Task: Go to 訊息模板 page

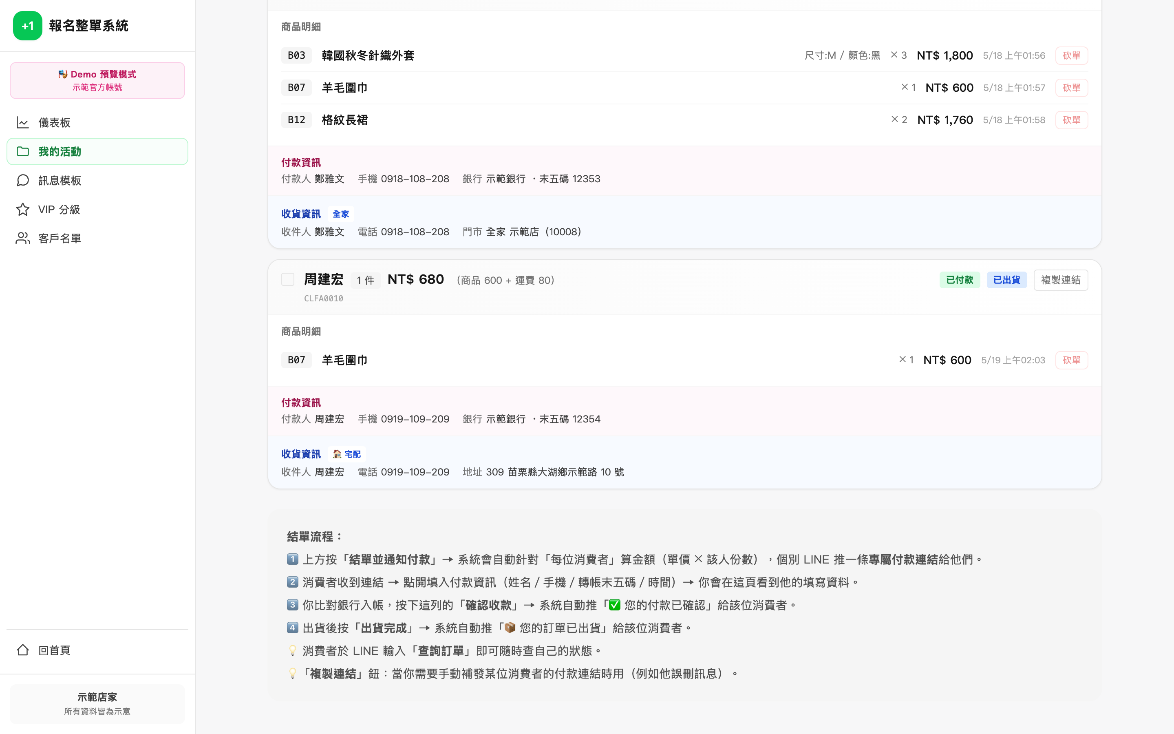Action: tap(97, 181)
